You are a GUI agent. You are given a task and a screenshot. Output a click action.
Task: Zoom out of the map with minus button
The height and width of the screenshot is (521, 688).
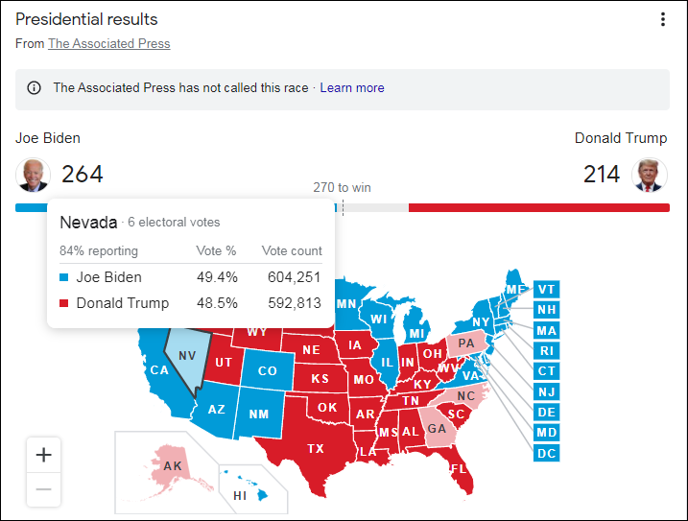(x=43, y=489)
